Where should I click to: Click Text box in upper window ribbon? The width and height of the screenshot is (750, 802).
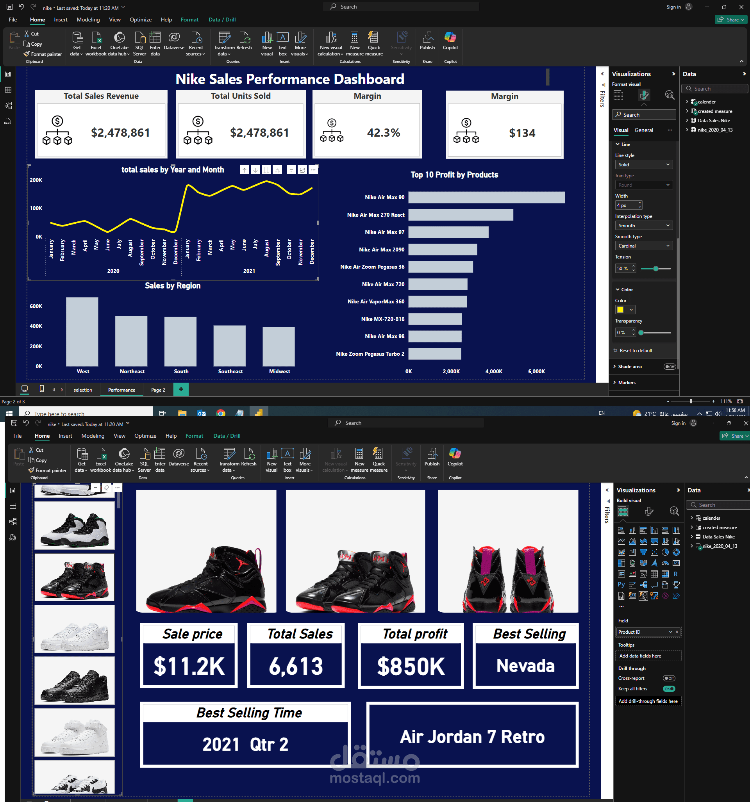click(x=282, y=44)
